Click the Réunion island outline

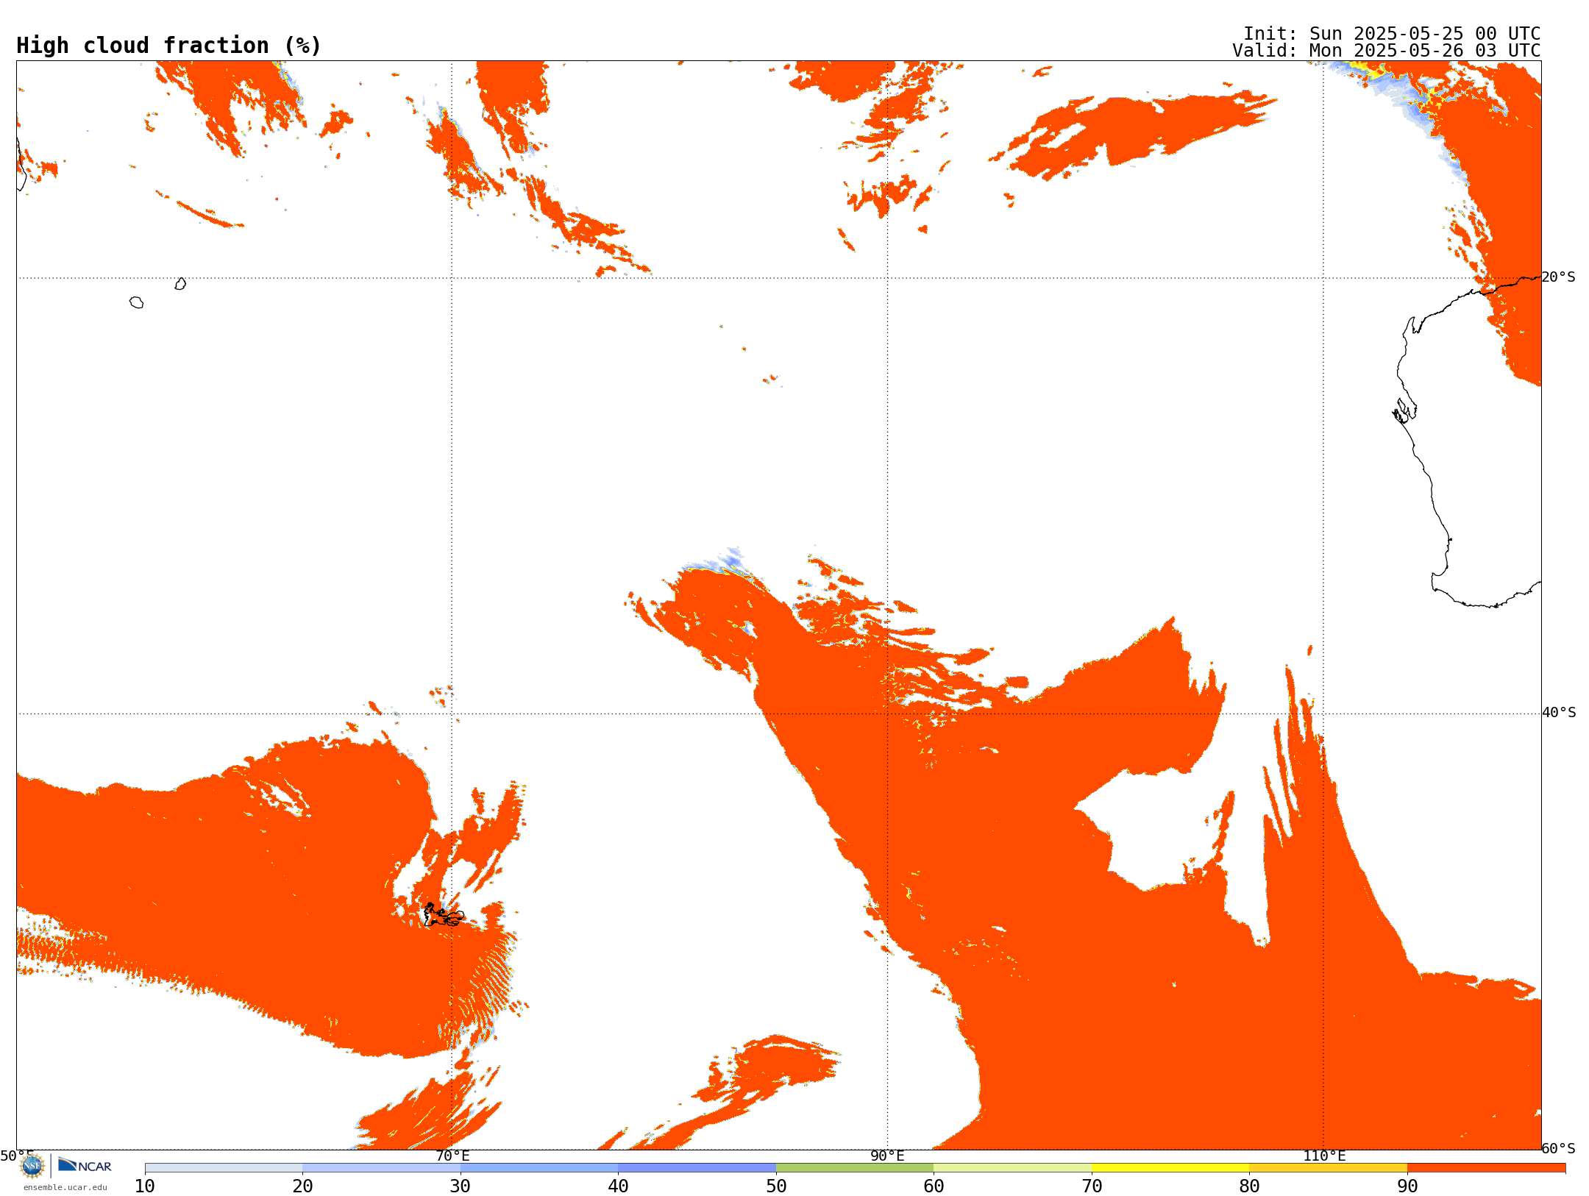pyautogui.click(x=136, y=302)
